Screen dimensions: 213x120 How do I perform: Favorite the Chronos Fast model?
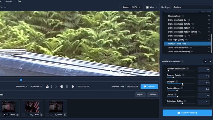tap(209, 16)
